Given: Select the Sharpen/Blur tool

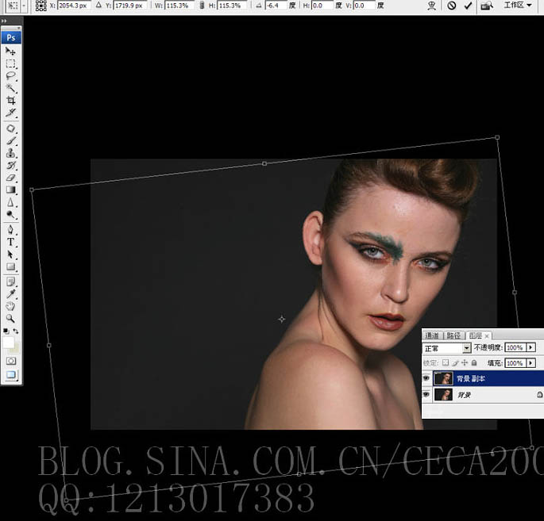Looking at the screenshot, I should 10,202.
